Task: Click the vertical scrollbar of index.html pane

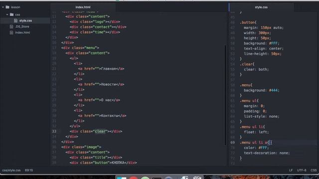Action: tap(225, 95)
